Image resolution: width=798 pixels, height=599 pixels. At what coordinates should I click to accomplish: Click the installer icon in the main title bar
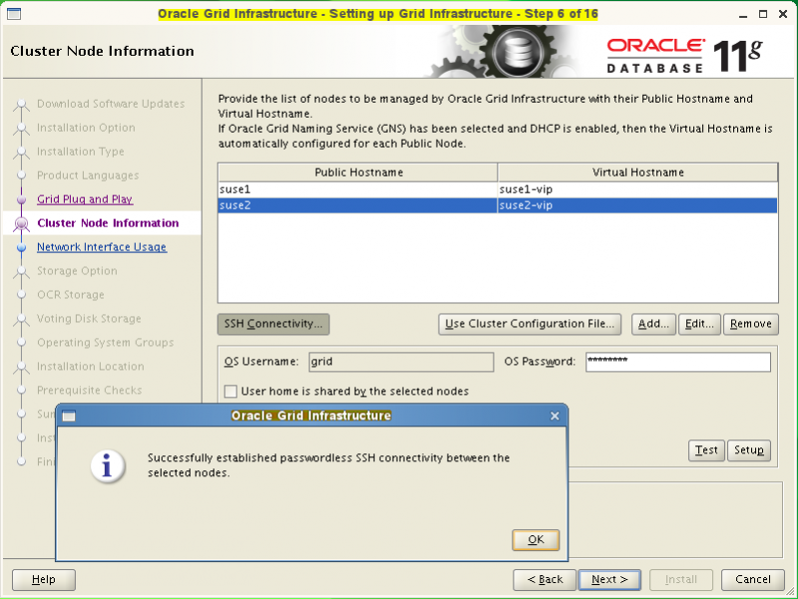12,13
